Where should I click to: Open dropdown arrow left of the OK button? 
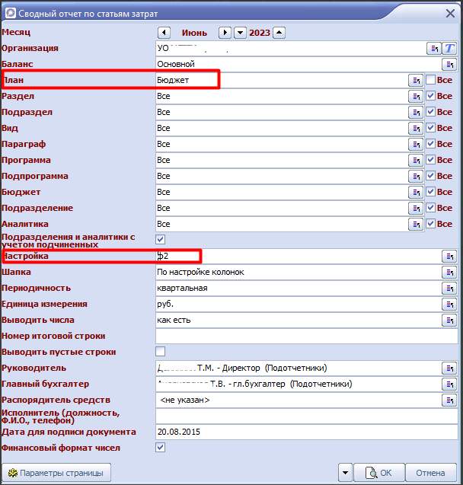346,472
